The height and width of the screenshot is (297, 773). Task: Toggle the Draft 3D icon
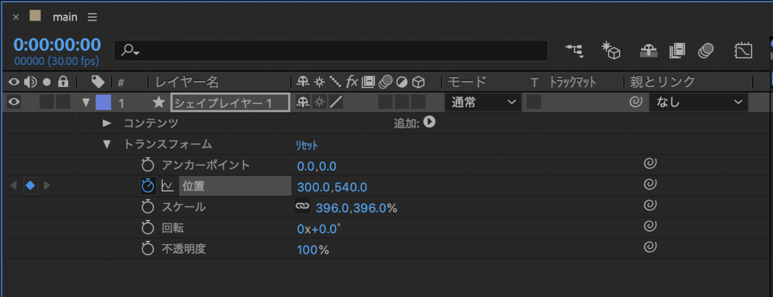[x=611, y=50]
